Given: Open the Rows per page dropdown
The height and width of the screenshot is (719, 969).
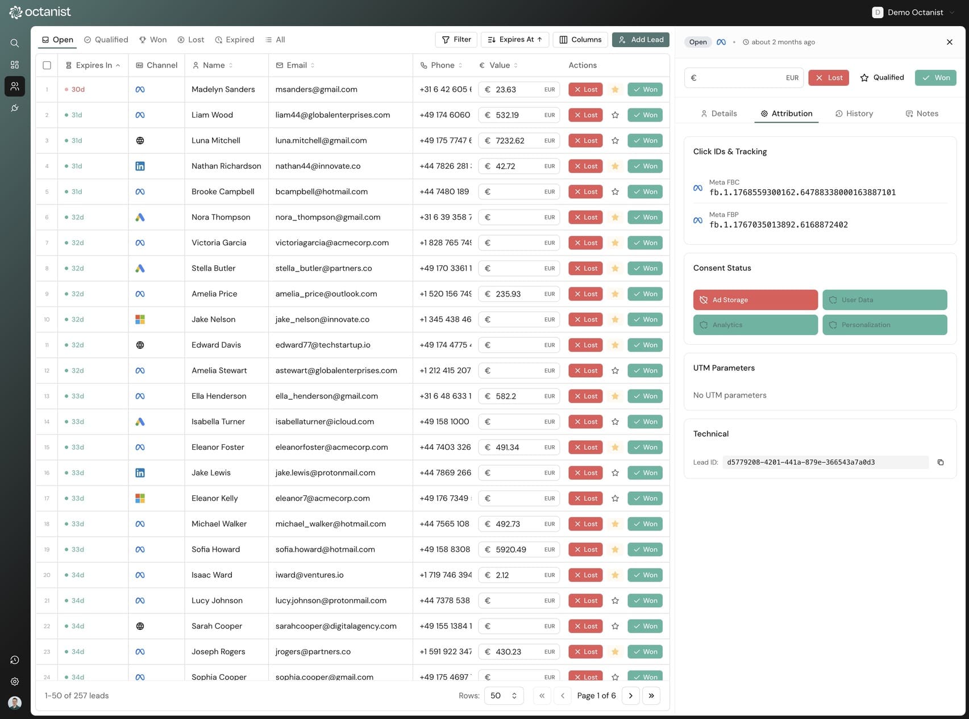Looking at the screenshot, I should click(x=503, y=696).
